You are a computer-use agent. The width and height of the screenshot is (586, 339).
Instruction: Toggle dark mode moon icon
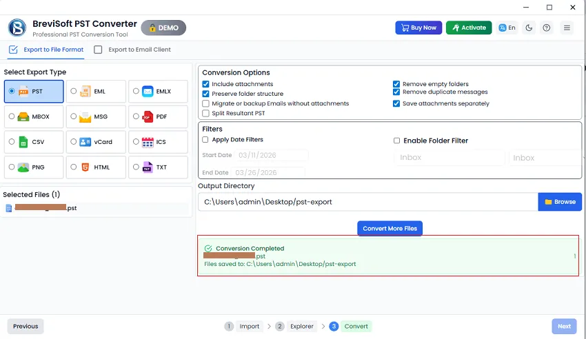(529, 28)
